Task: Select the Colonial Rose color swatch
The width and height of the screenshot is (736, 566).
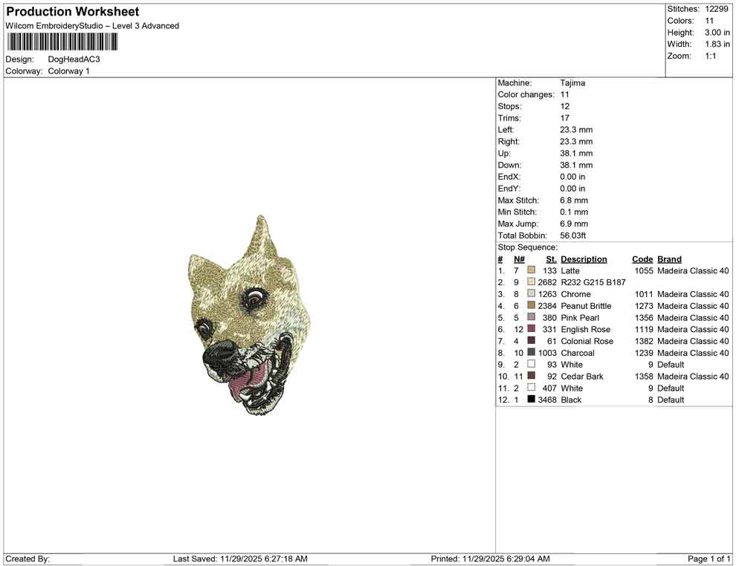Action: coord(531,341)
